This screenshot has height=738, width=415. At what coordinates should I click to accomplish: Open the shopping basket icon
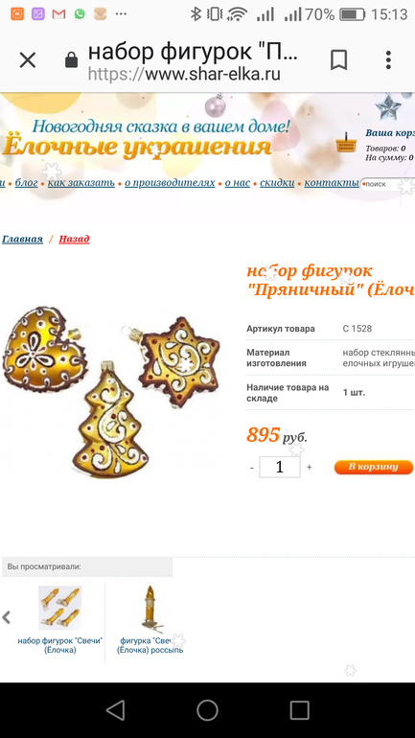point(346,142)
